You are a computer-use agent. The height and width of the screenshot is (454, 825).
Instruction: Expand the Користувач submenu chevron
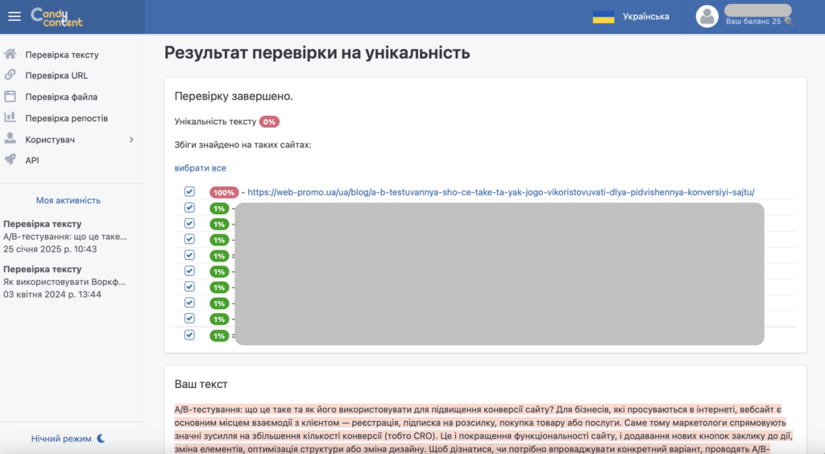click(131, 139)
